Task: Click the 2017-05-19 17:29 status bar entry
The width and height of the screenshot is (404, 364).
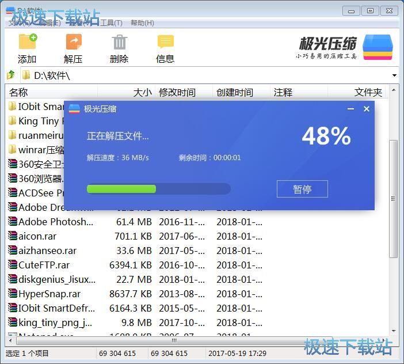Action: [237, 353]
